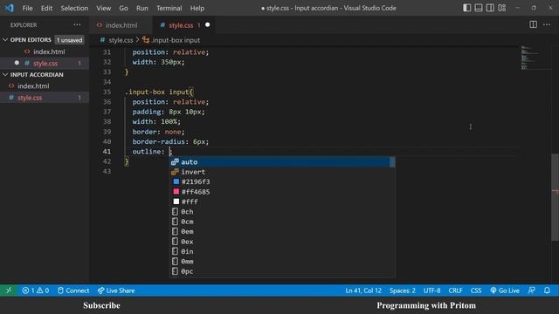Toggle Secondary Side Bar layout icon
Screen dimensions: 559x314
tap(490, 8)
